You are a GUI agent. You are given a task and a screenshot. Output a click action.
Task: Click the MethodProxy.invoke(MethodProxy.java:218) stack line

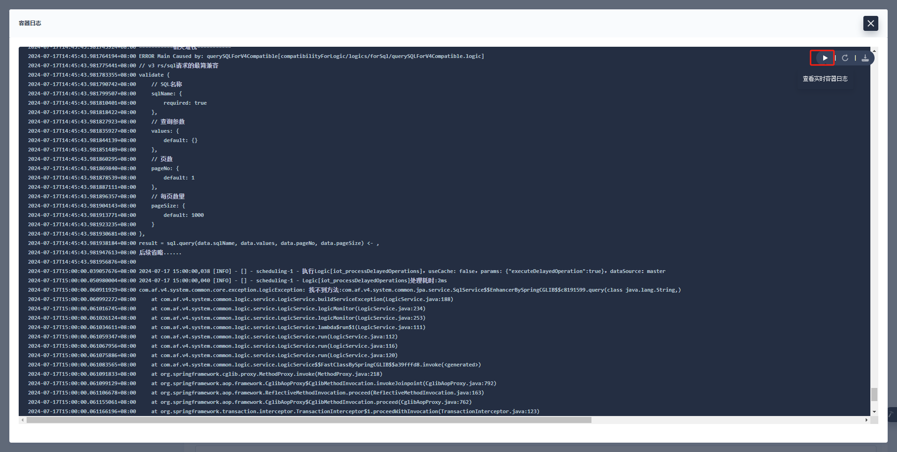(x=205, y=374)
